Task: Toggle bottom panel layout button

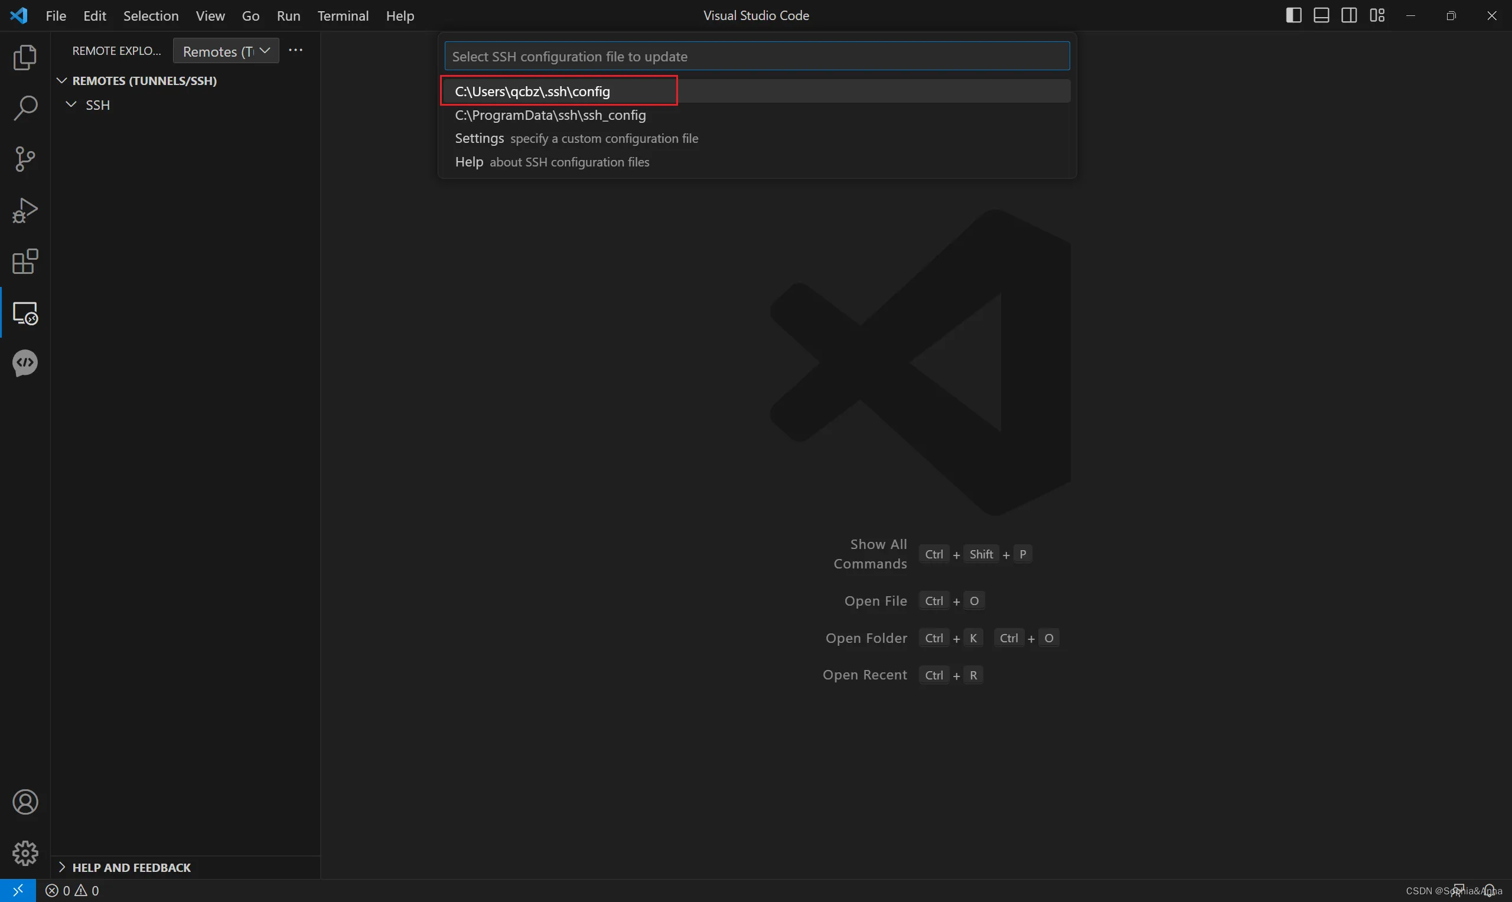Action: [1321, 15]
